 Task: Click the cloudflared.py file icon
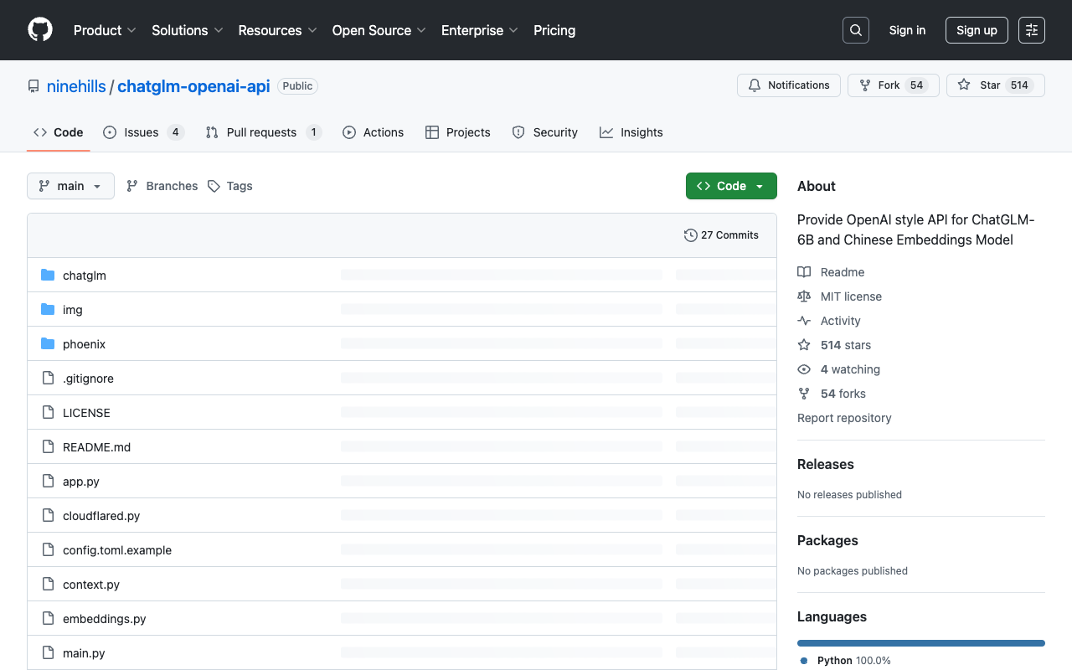(48, 516)
